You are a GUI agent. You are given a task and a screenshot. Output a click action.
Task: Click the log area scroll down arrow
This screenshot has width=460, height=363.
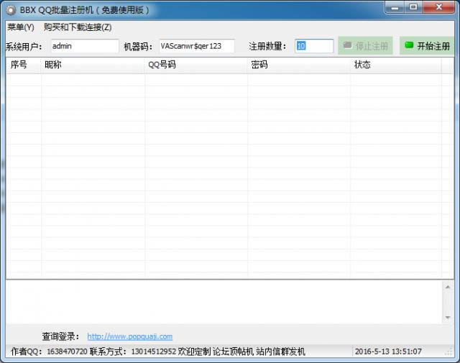tap(448, 318)
